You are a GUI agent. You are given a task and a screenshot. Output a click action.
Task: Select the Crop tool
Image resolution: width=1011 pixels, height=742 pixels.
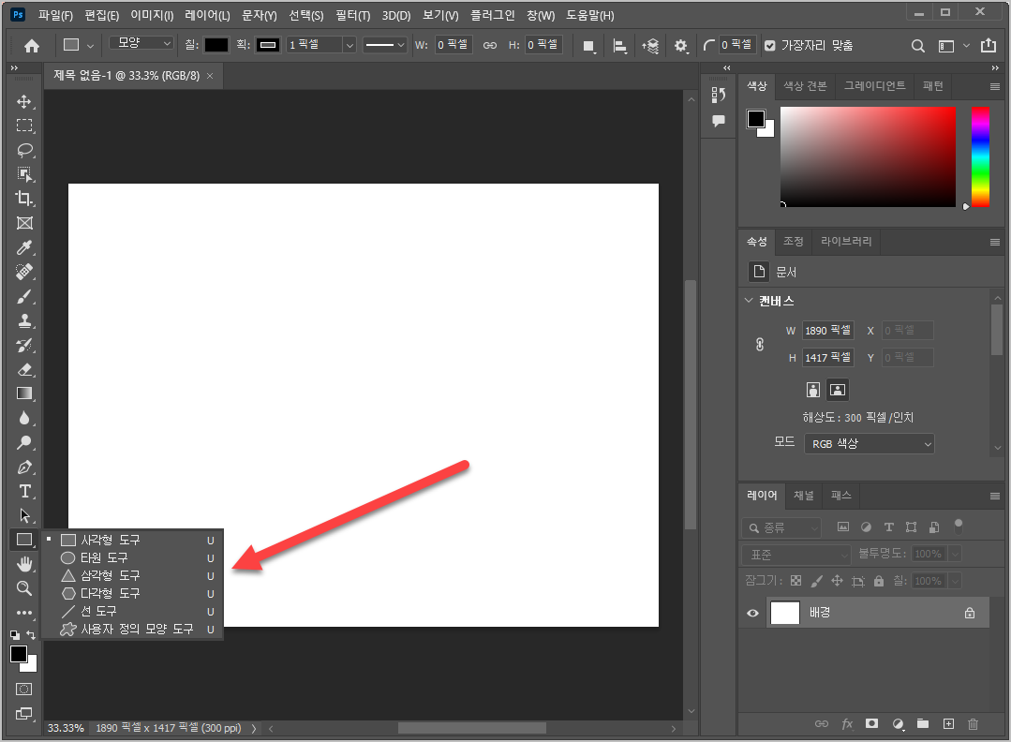pos(24,199)
